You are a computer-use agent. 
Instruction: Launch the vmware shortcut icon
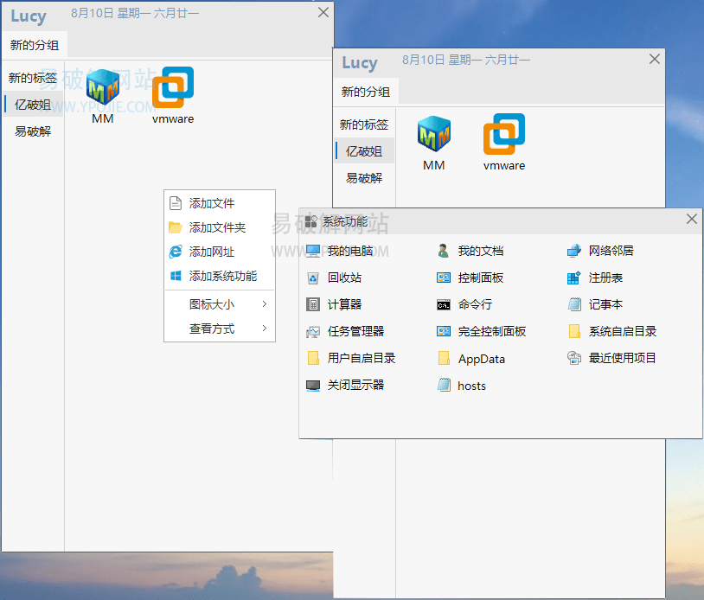[x=503, y=136]
